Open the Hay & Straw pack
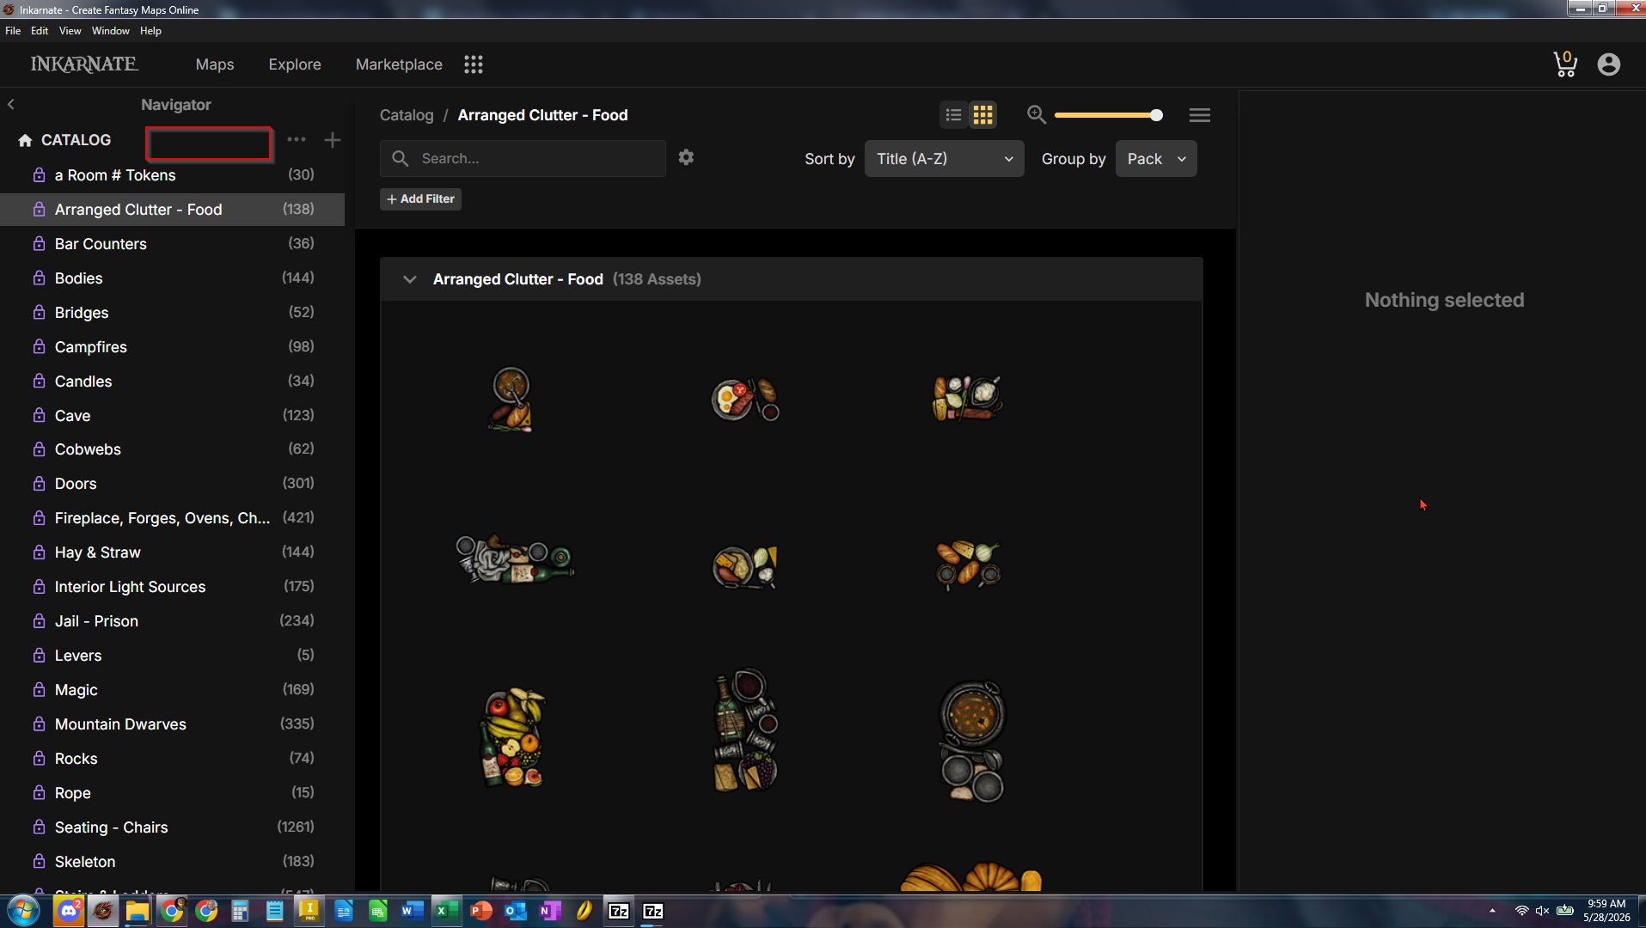 pos(172,553)
